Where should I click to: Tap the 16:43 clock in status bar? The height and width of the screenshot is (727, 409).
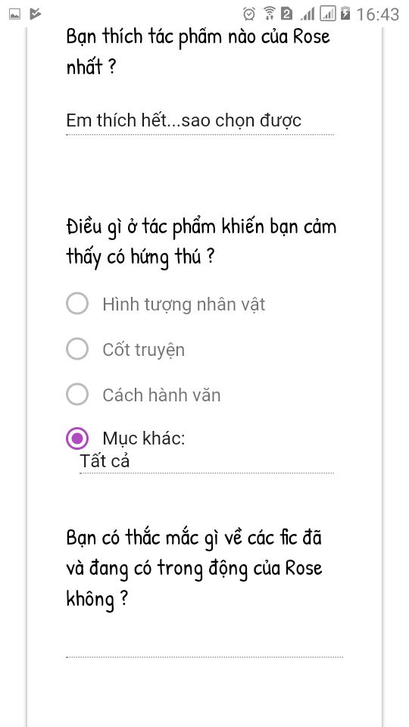tap(377, 14)
